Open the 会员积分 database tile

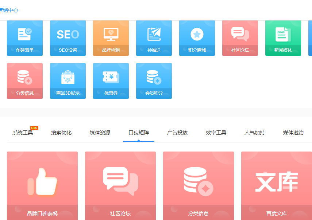click(154, 81)
